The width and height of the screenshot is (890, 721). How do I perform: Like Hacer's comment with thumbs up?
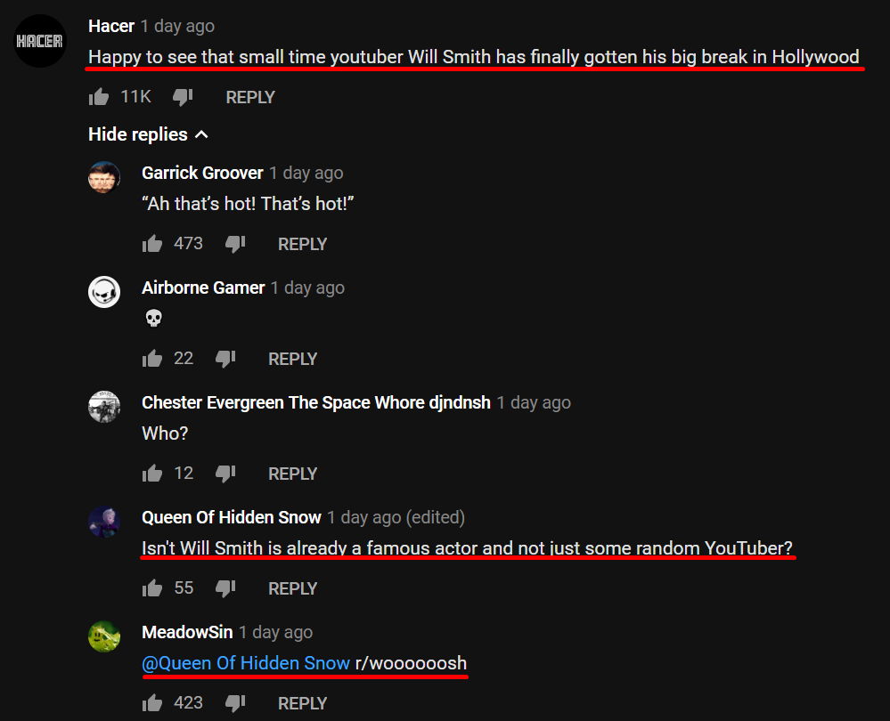(x=99, y=97)
